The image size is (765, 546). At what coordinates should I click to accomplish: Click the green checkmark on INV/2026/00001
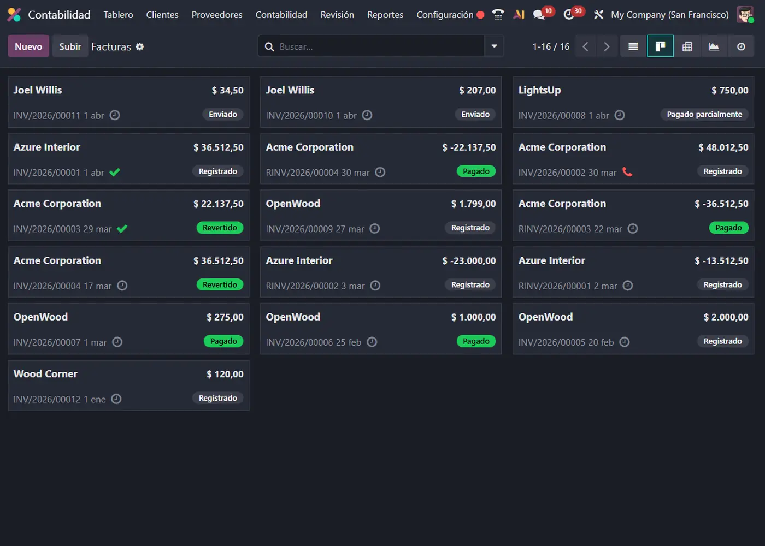tap(115, 173)
